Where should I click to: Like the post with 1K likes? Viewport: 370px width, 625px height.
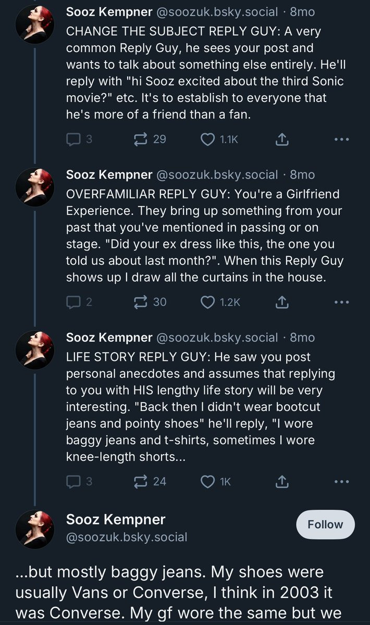(x=208, y=481)
